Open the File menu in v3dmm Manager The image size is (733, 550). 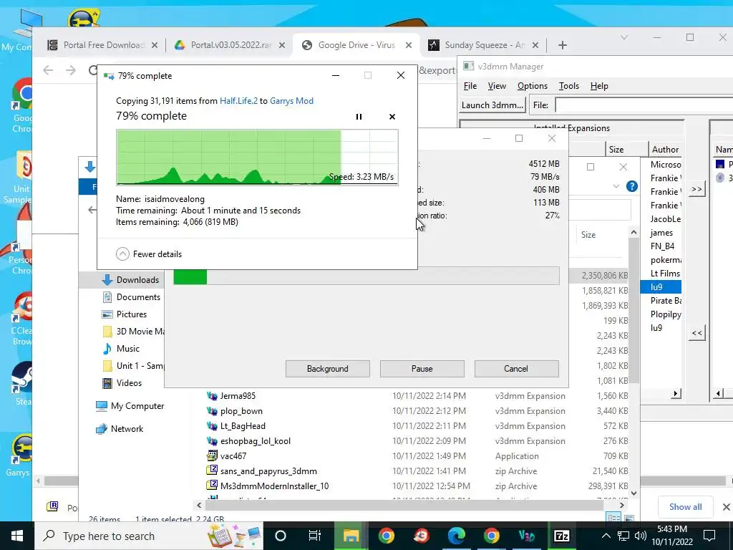pyautogui.click(x=470, y=86)
